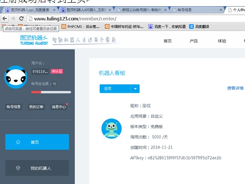Click the 圣叹 robot selector button
245x184 pixels.
click(x=115, y=88)
